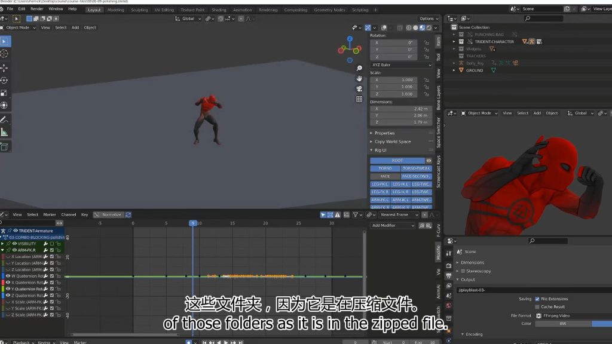This screenshot has height=344, width=612.
Task: Open the Render menu
Action: point(36,8)
